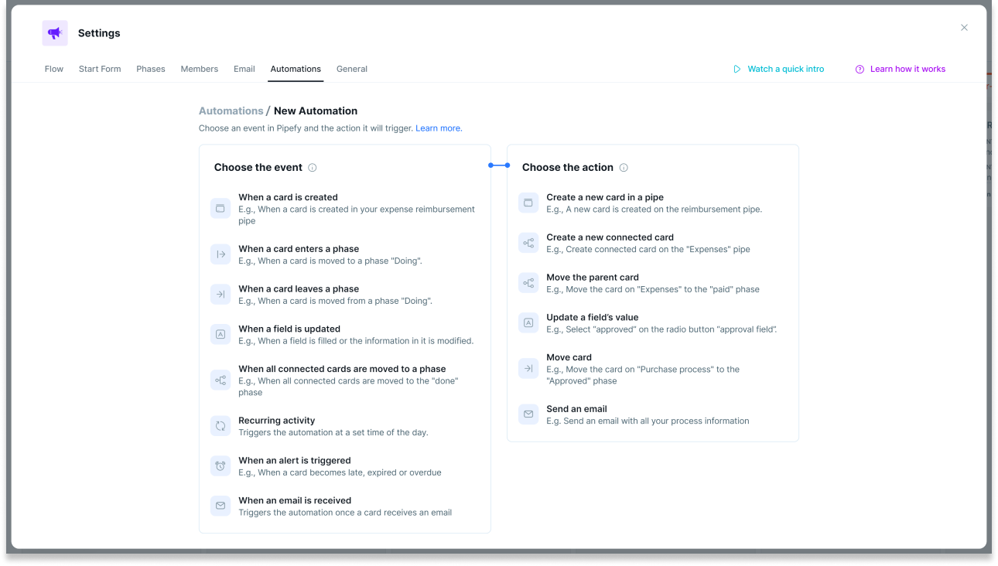Click the purple megaphone pipe icon
The height and width of the screenshot is (566, 998).
(55, 33)
